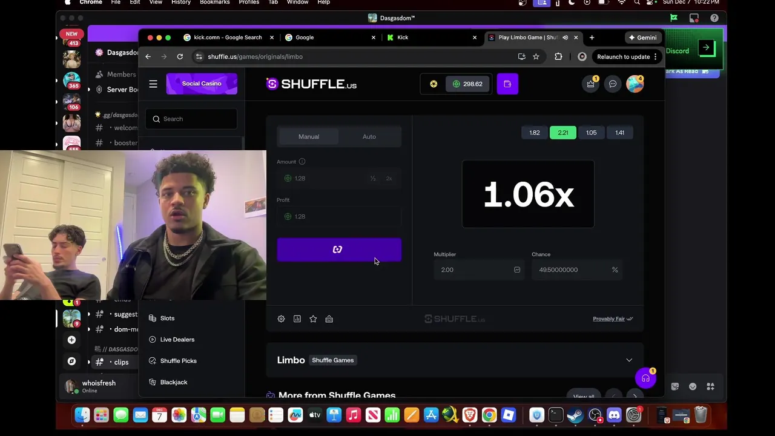Open the chat bubble icon in Shuffle header
The height and width of the screenshot is (436, 775).
[x=613, y=84]
